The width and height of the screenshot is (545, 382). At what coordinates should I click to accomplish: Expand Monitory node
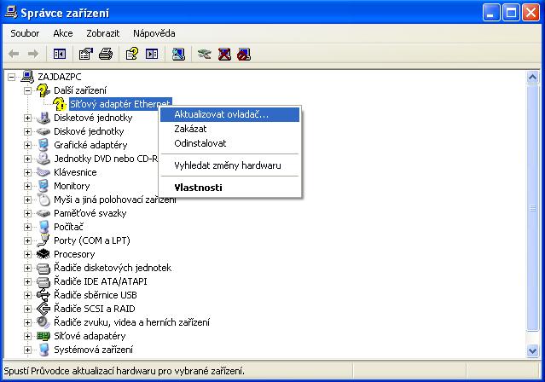point(27,186)
